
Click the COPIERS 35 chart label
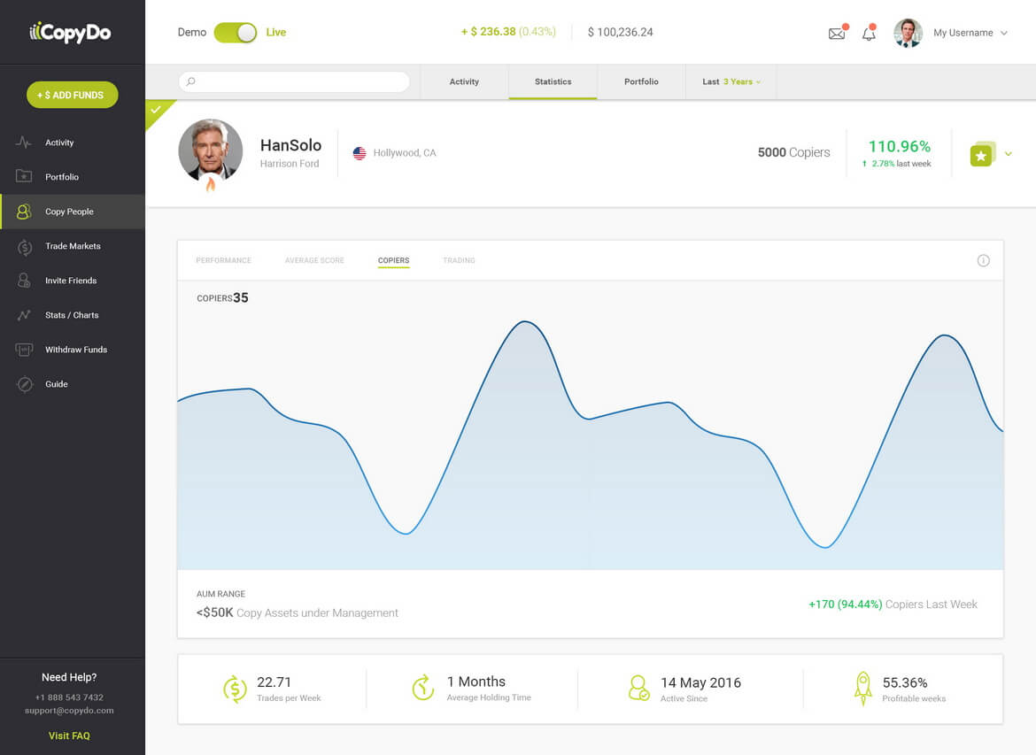click(x=222, y=298)
